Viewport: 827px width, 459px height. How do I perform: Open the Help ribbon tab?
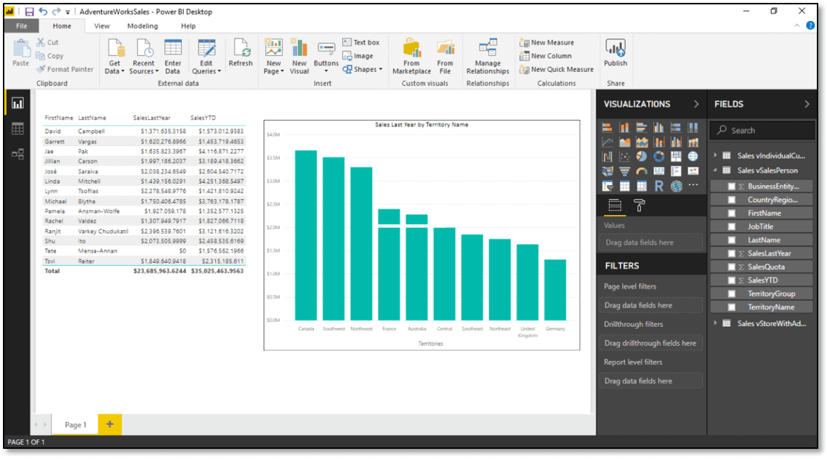[x=188, y=26]
